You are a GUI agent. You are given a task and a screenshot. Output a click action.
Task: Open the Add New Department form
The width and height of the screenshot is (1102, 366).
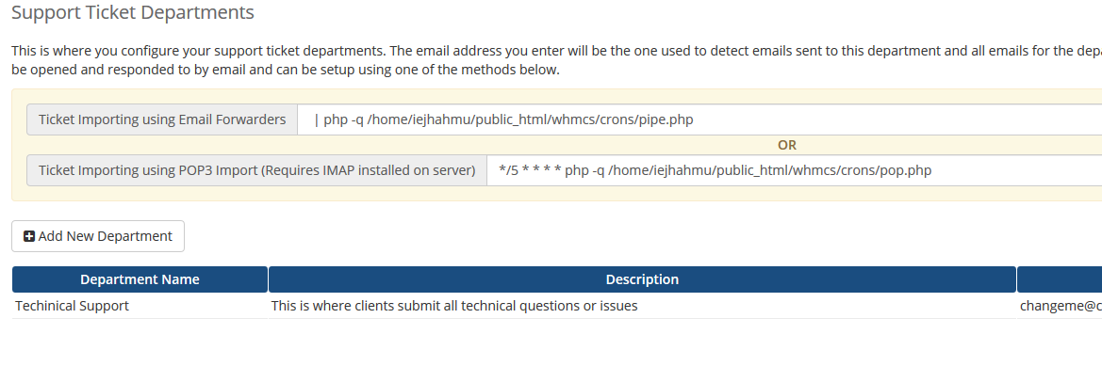(x=98, y=236)
